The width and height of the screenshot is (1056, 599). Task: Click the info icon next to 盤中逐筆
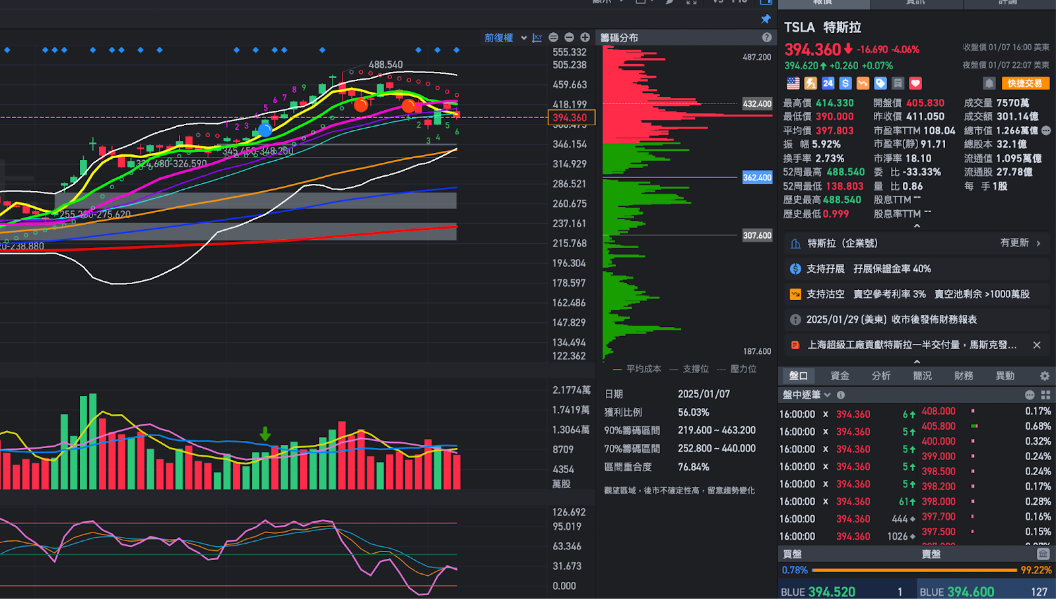click(841, 395)
